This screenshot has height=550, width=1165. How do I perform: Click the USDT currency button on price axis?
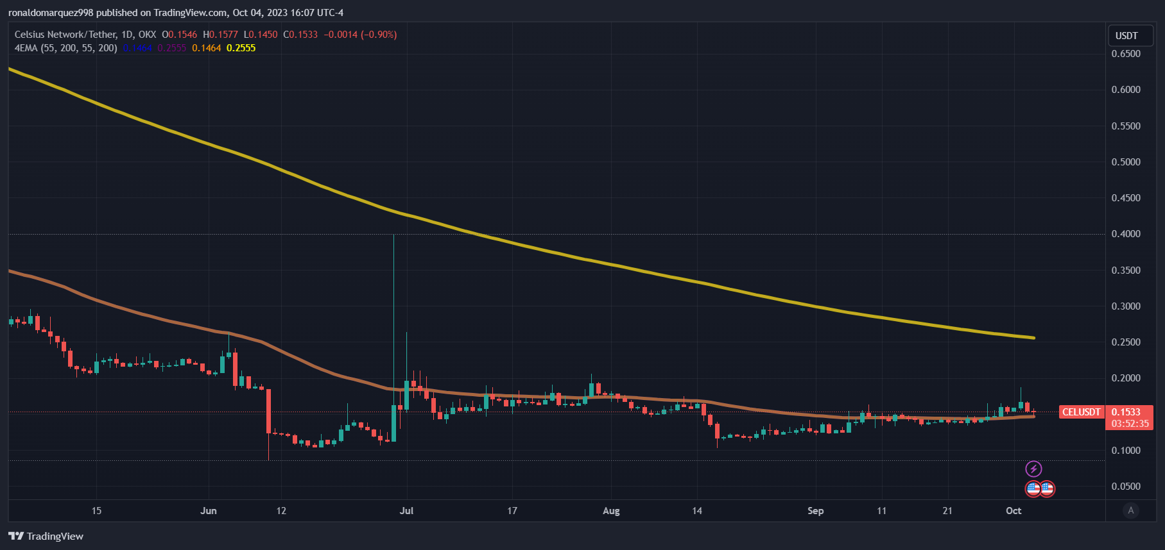[1131, 35]
